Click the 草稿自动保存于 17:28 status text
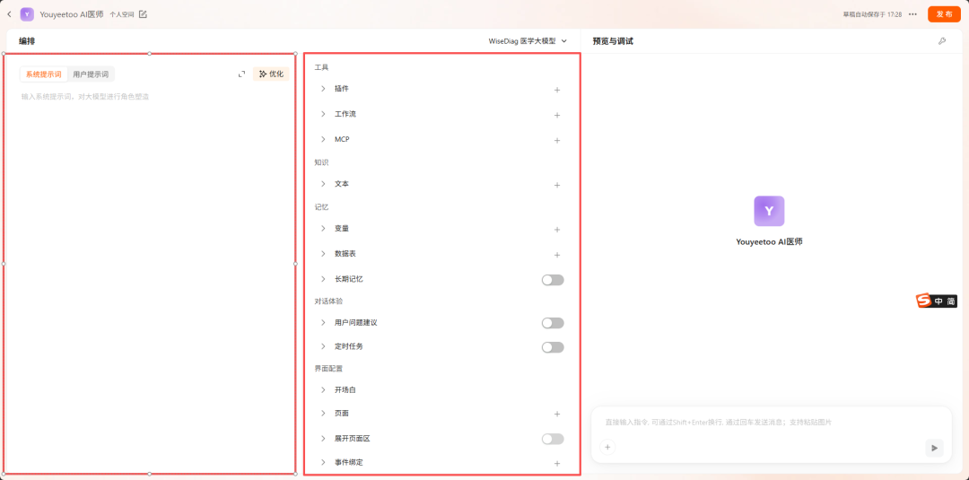The image size is (969, 480). click(872, 14)
